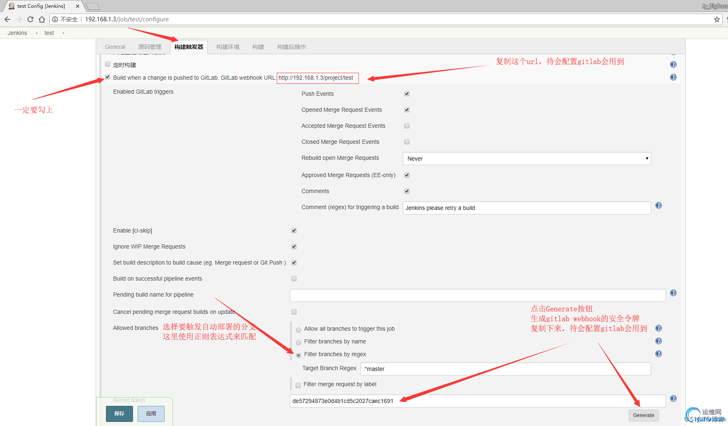Viewport: 728px width, 426px height.
Task: Toggle Enable [ci-skip] checkbox
Action: click(x=294, y=230)
